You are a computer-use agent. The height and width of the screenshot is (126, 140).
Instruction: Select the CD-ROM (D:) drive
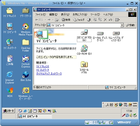click(x=84, y=50)
